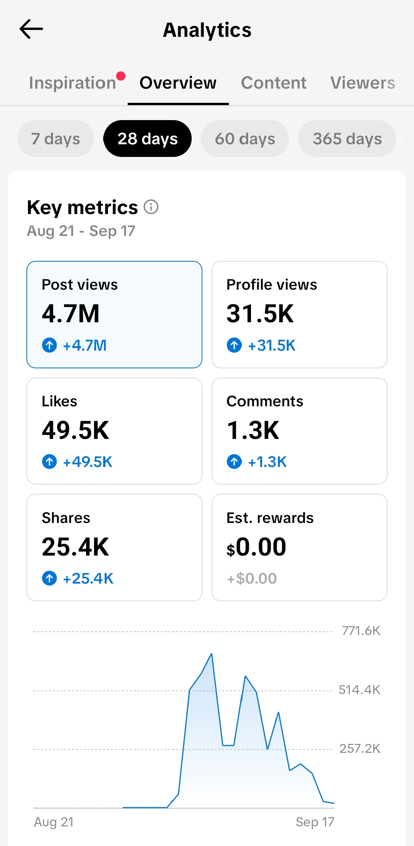The image size is (414, 846).
Task: Tap the back arrow icon
Action: (31, 29)
